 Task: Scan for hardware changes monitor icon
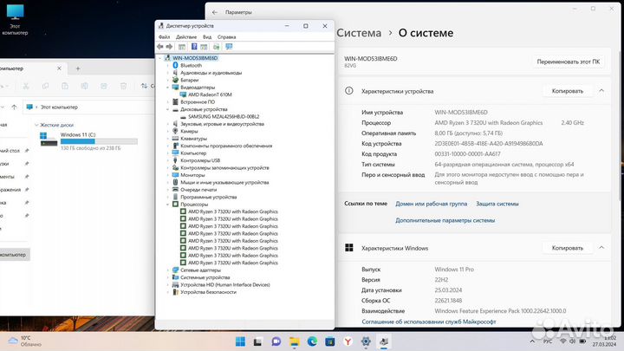click(x=229, y=47)
